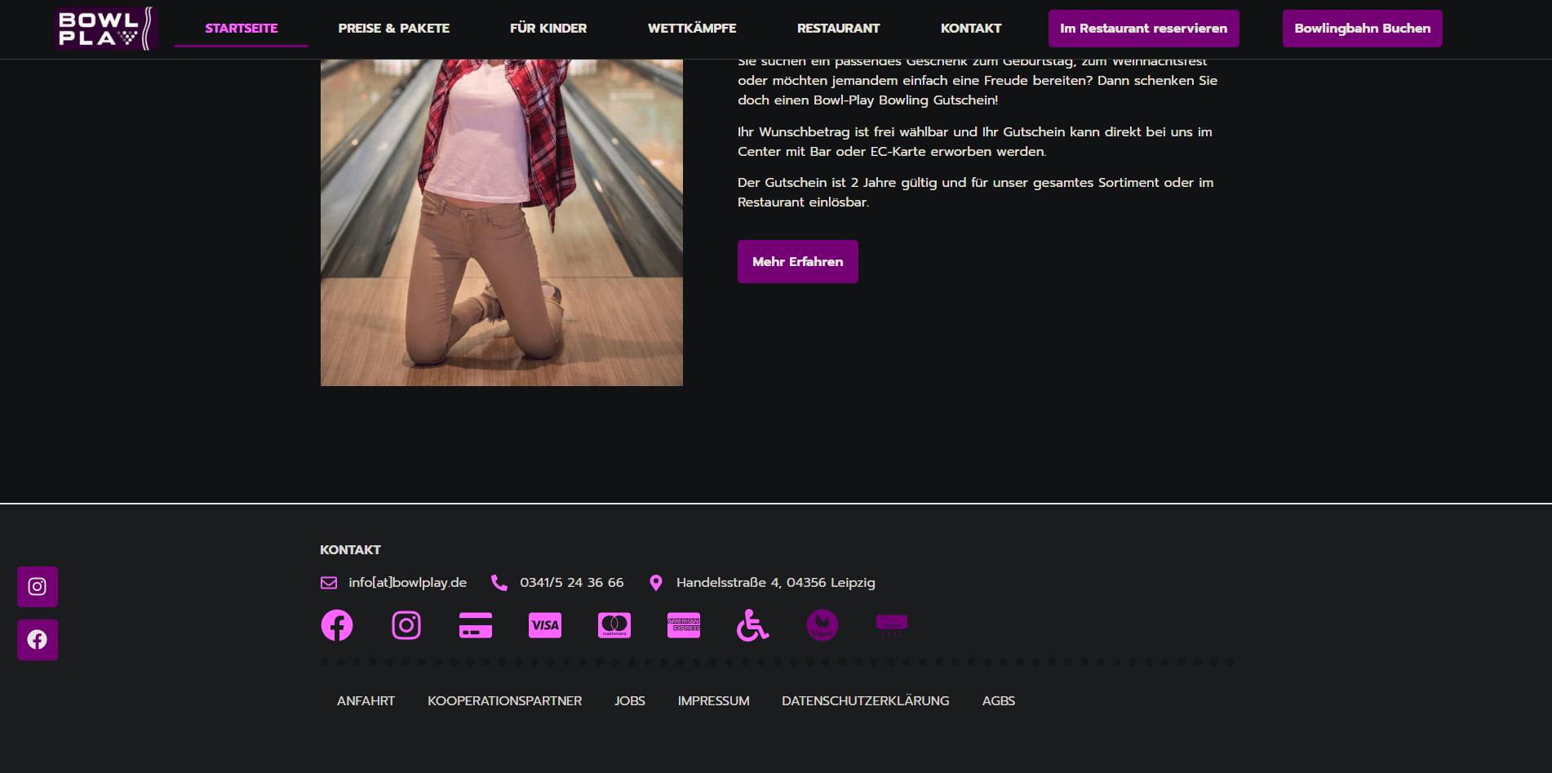This screenshot has width=1552, height=773.
Task: Open the Wettkämpfe menu item
Action: click(x=692, y=29)
